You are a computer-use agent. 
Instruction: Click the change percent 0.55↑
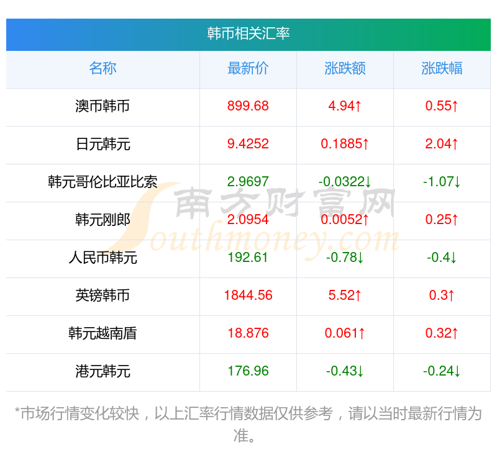pyautogui.click(x=442, y=106)
